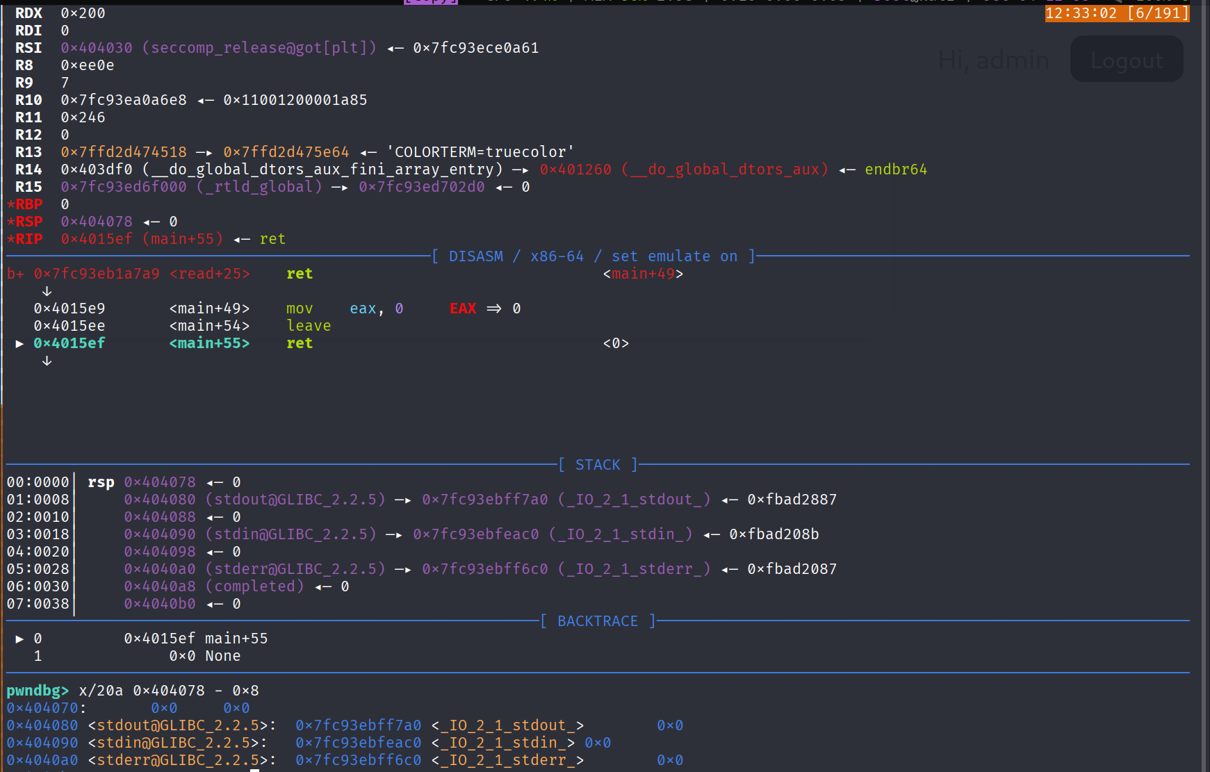Screen dimensions: 1210x772
Task: Click the b+ breakpoint marker at read+25
Action: (15, 274)
